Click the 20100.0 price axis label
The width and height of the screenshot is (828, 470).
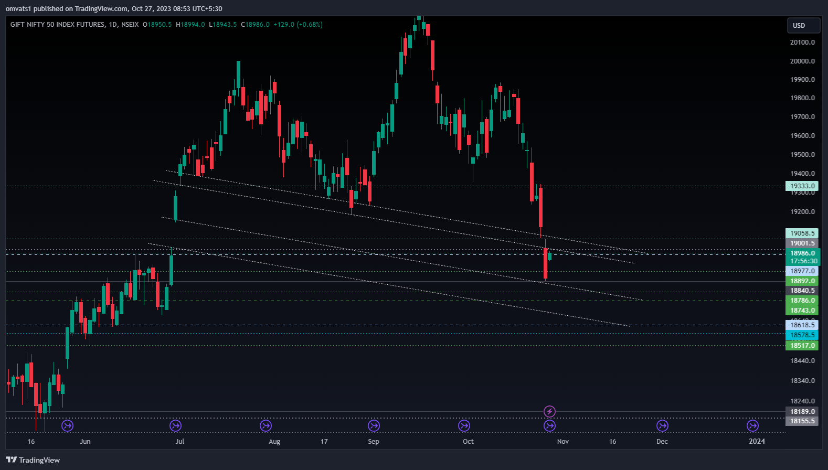coord(802,42)
